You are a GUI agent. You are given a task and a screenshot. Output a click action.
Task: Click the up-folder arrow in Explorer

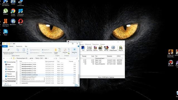[11, 58]
